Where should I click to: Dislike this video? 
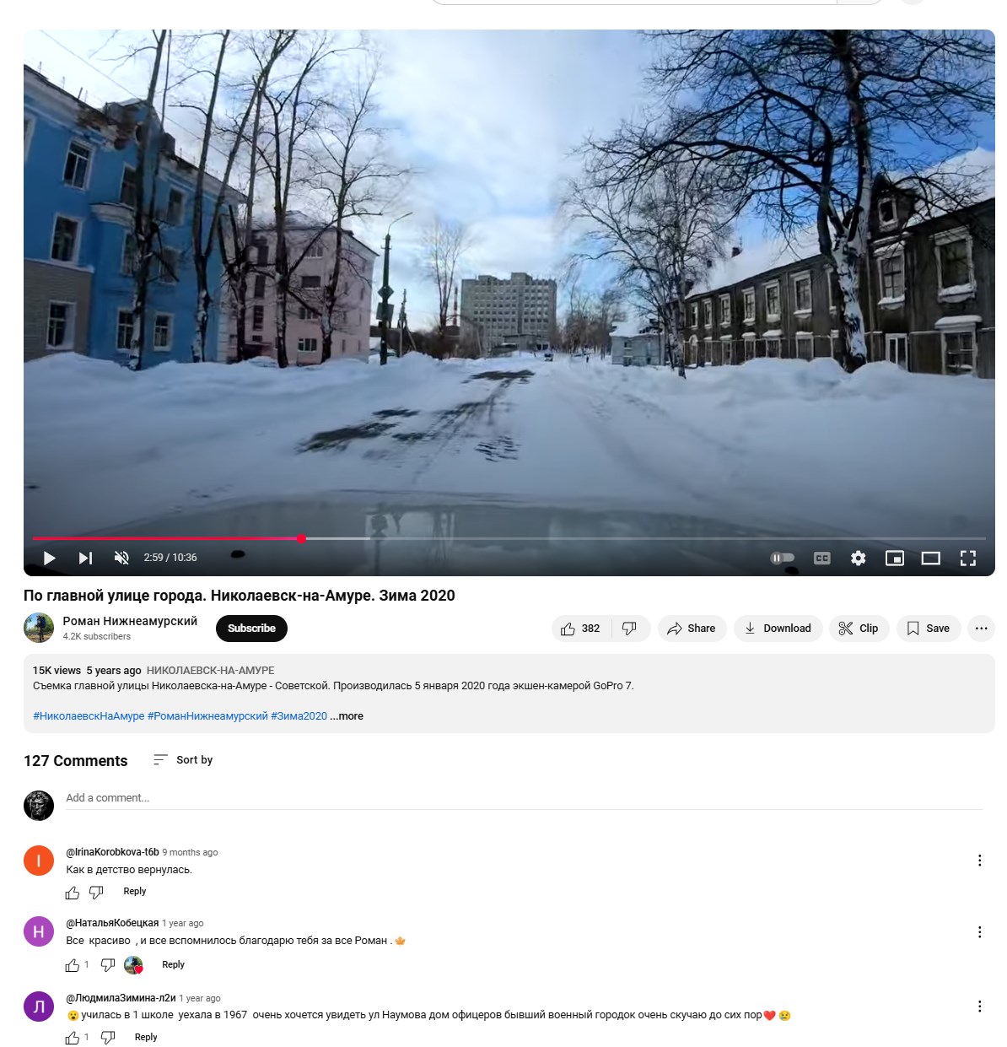coord(630,629)
